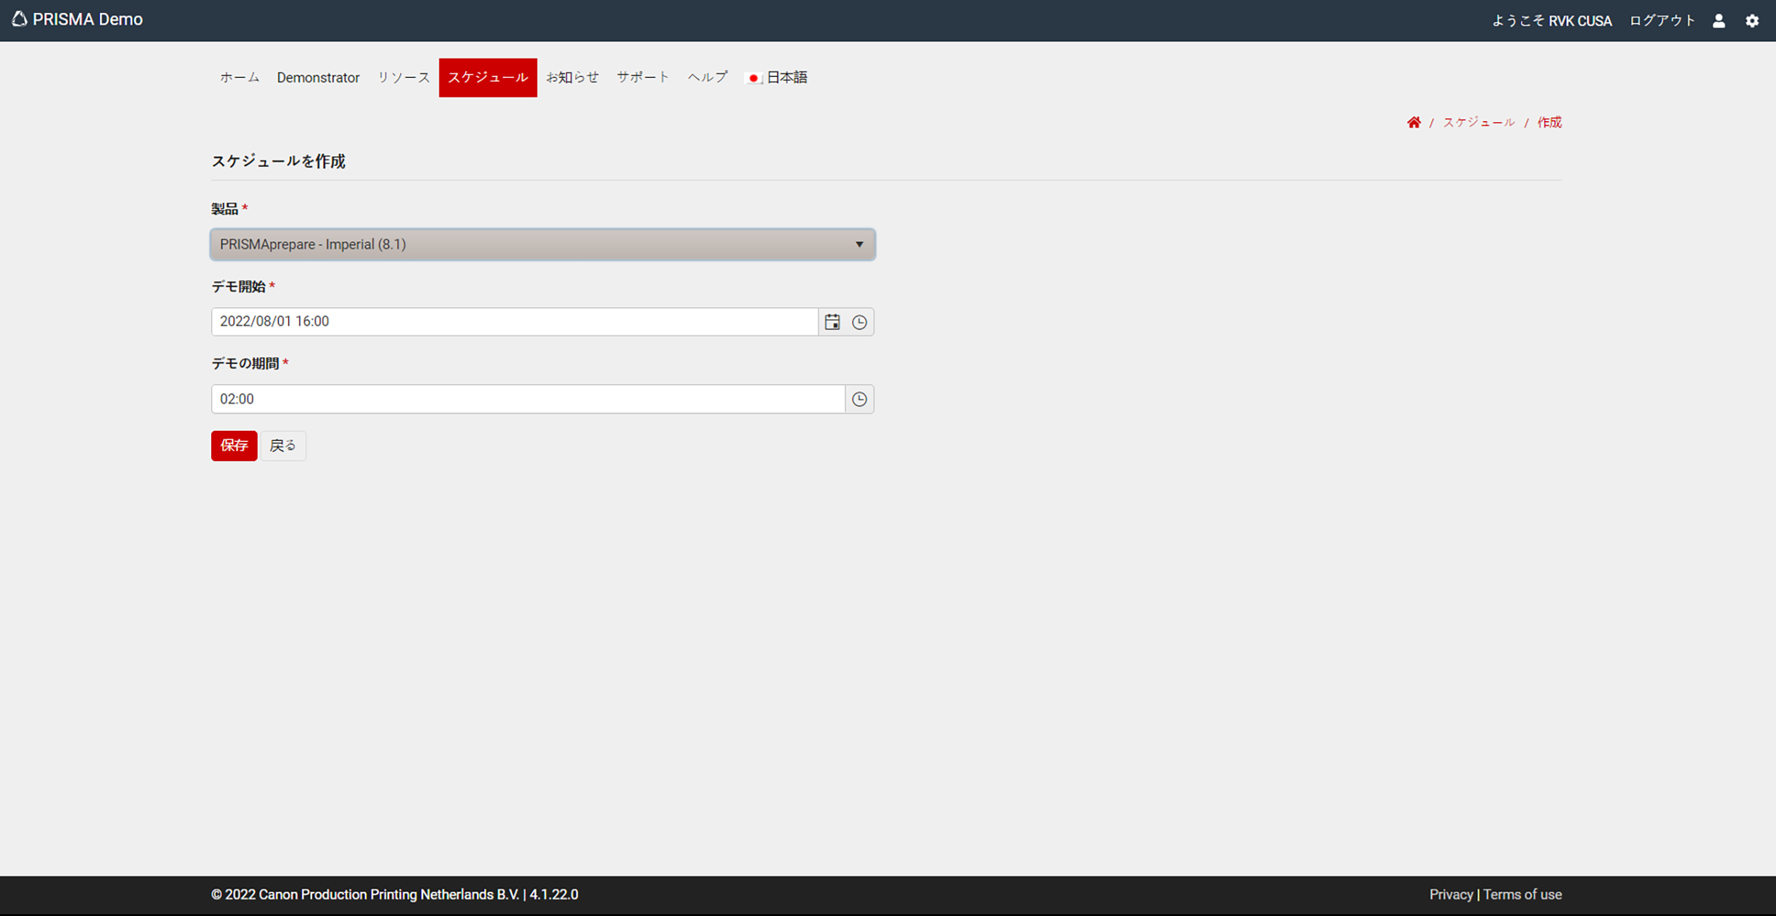Click the デモの期間 field label
The width and height of the screenshot is (1776, 916).
[x=245, y=364]
